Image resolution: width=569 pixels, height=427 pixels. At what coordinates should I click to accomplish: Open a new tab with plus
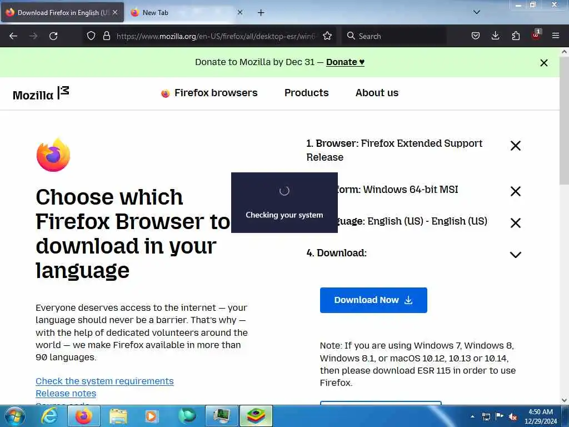[x=261, y=13]
